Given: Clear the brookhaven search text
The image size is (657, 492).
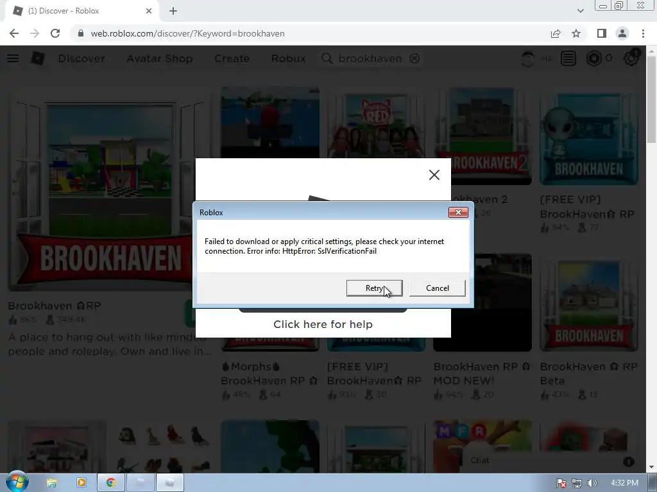Looking at the screenshot, I should point(414,58).
